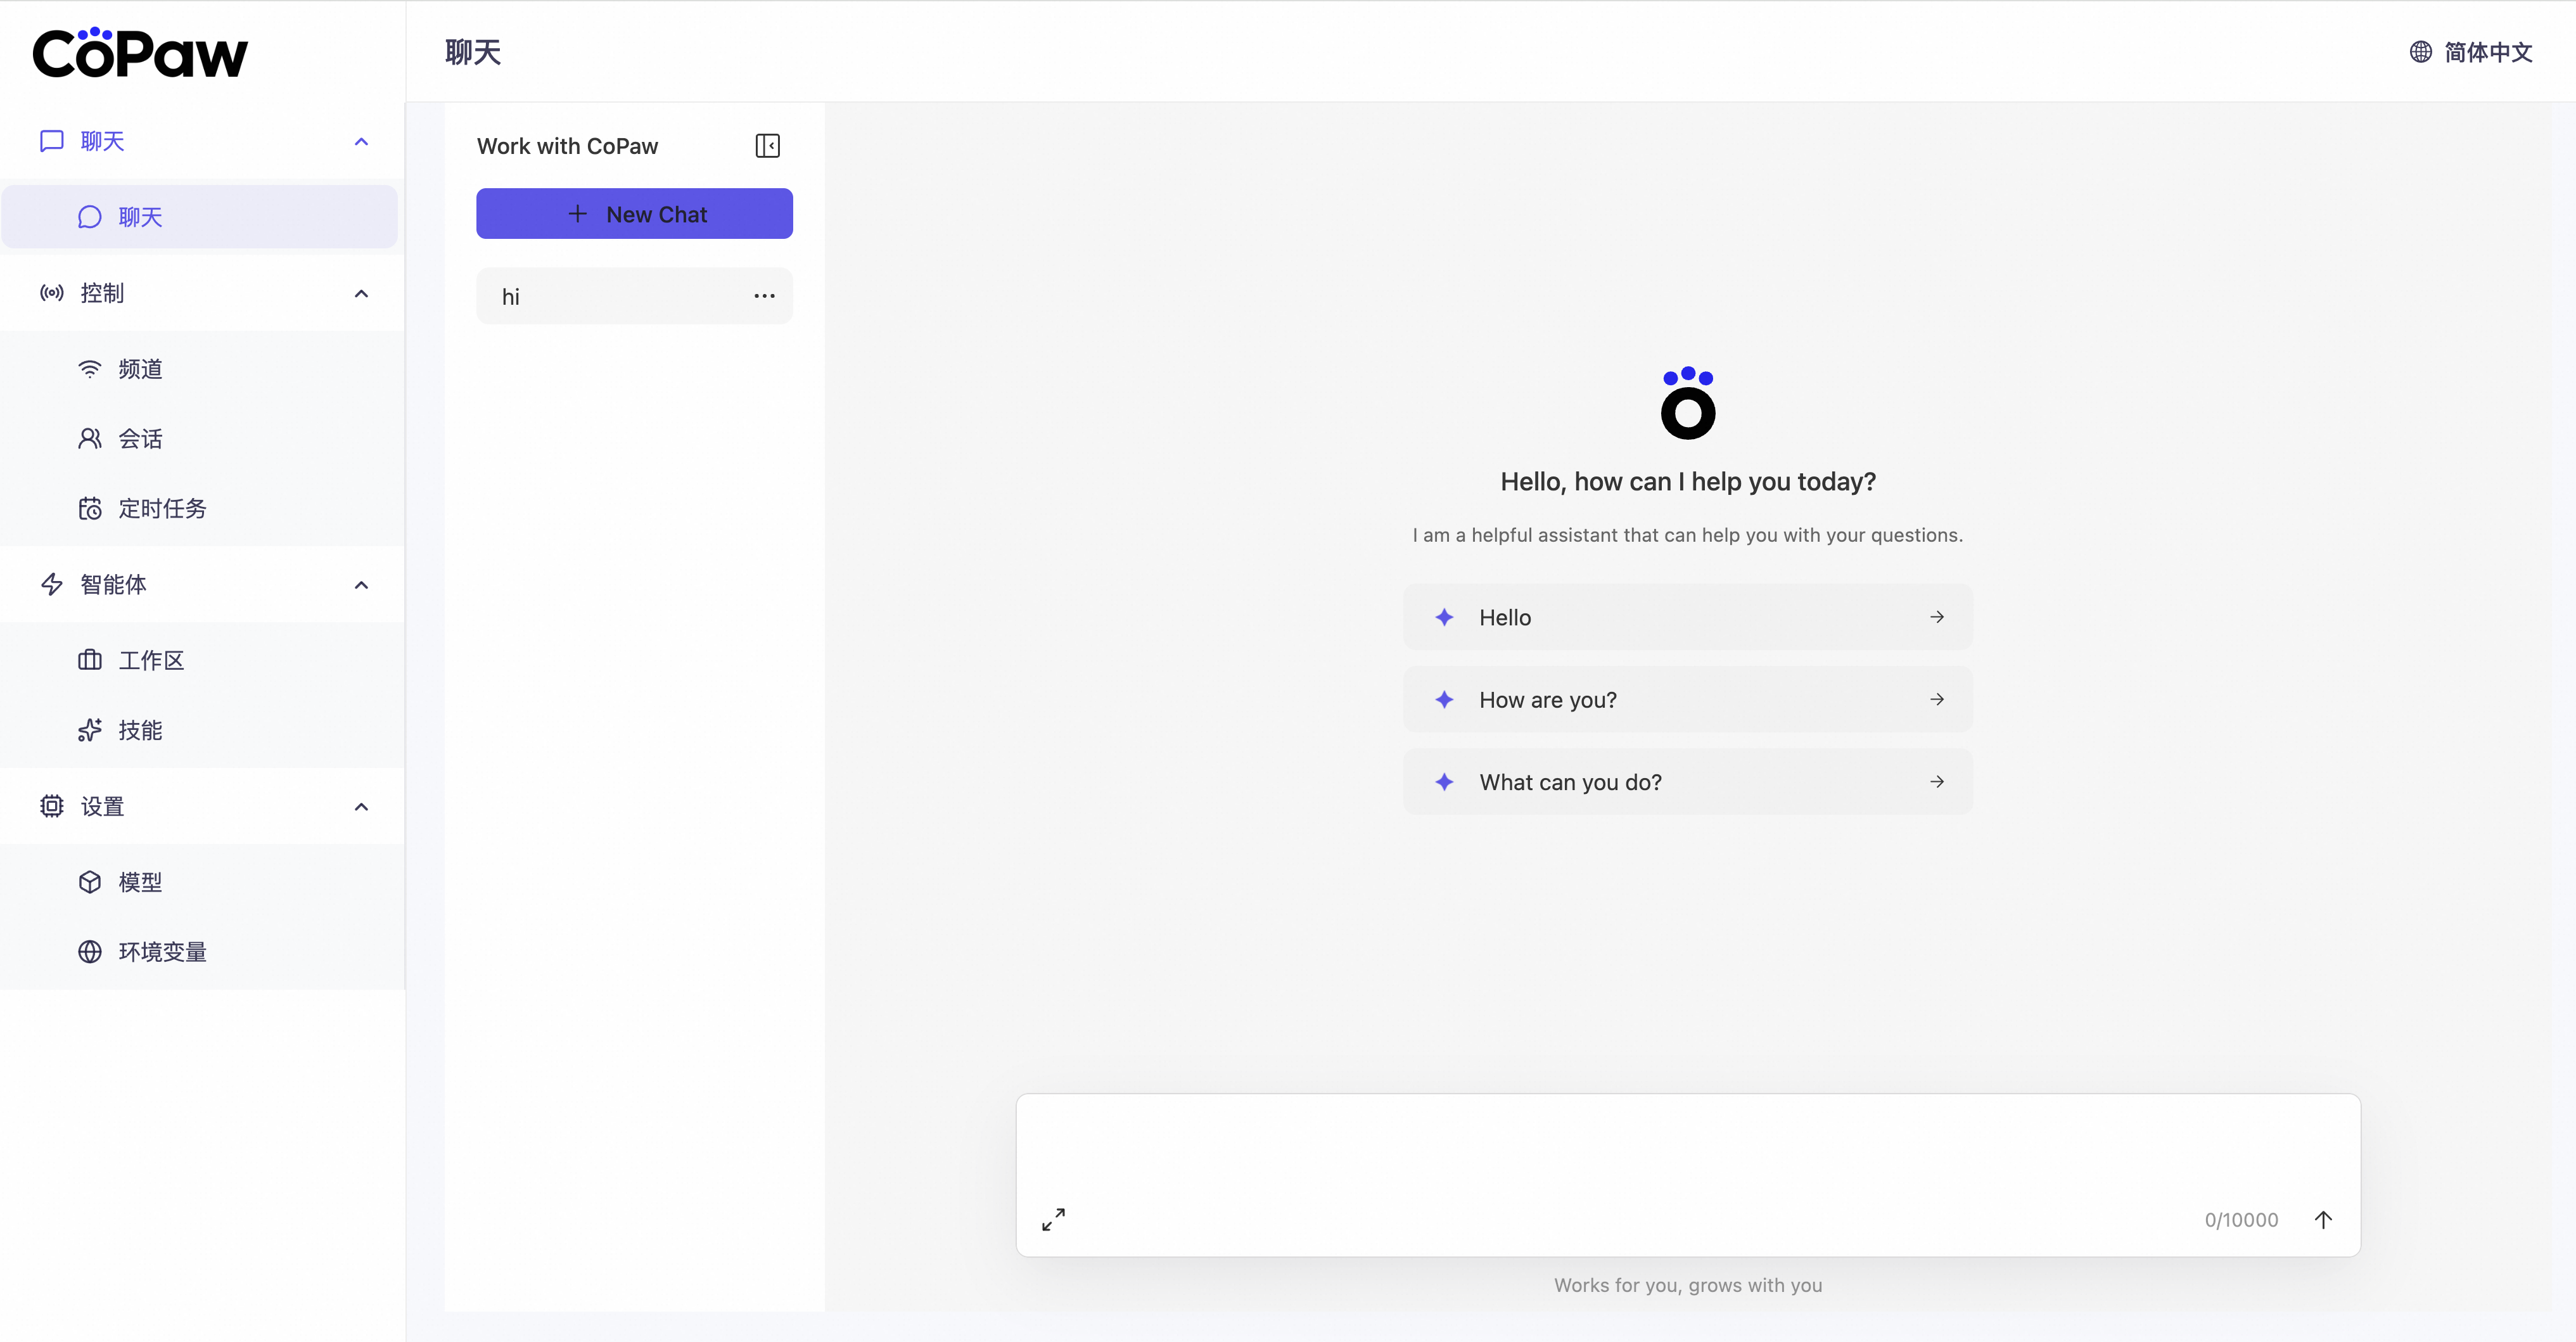Collapse the chat history sidebar panel icon
This screenshot has height=1342, width=2576.
[x=767, y=146]
